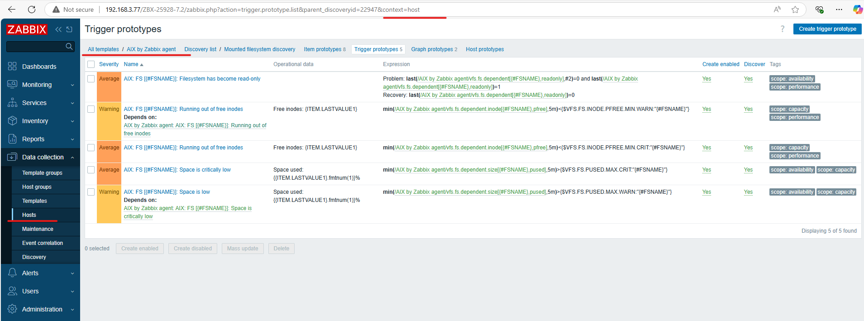This screenshot has width=864, height=321.
Task: Click the Dashboards icon
Action: pyautogui.click(x=12, y=67)
